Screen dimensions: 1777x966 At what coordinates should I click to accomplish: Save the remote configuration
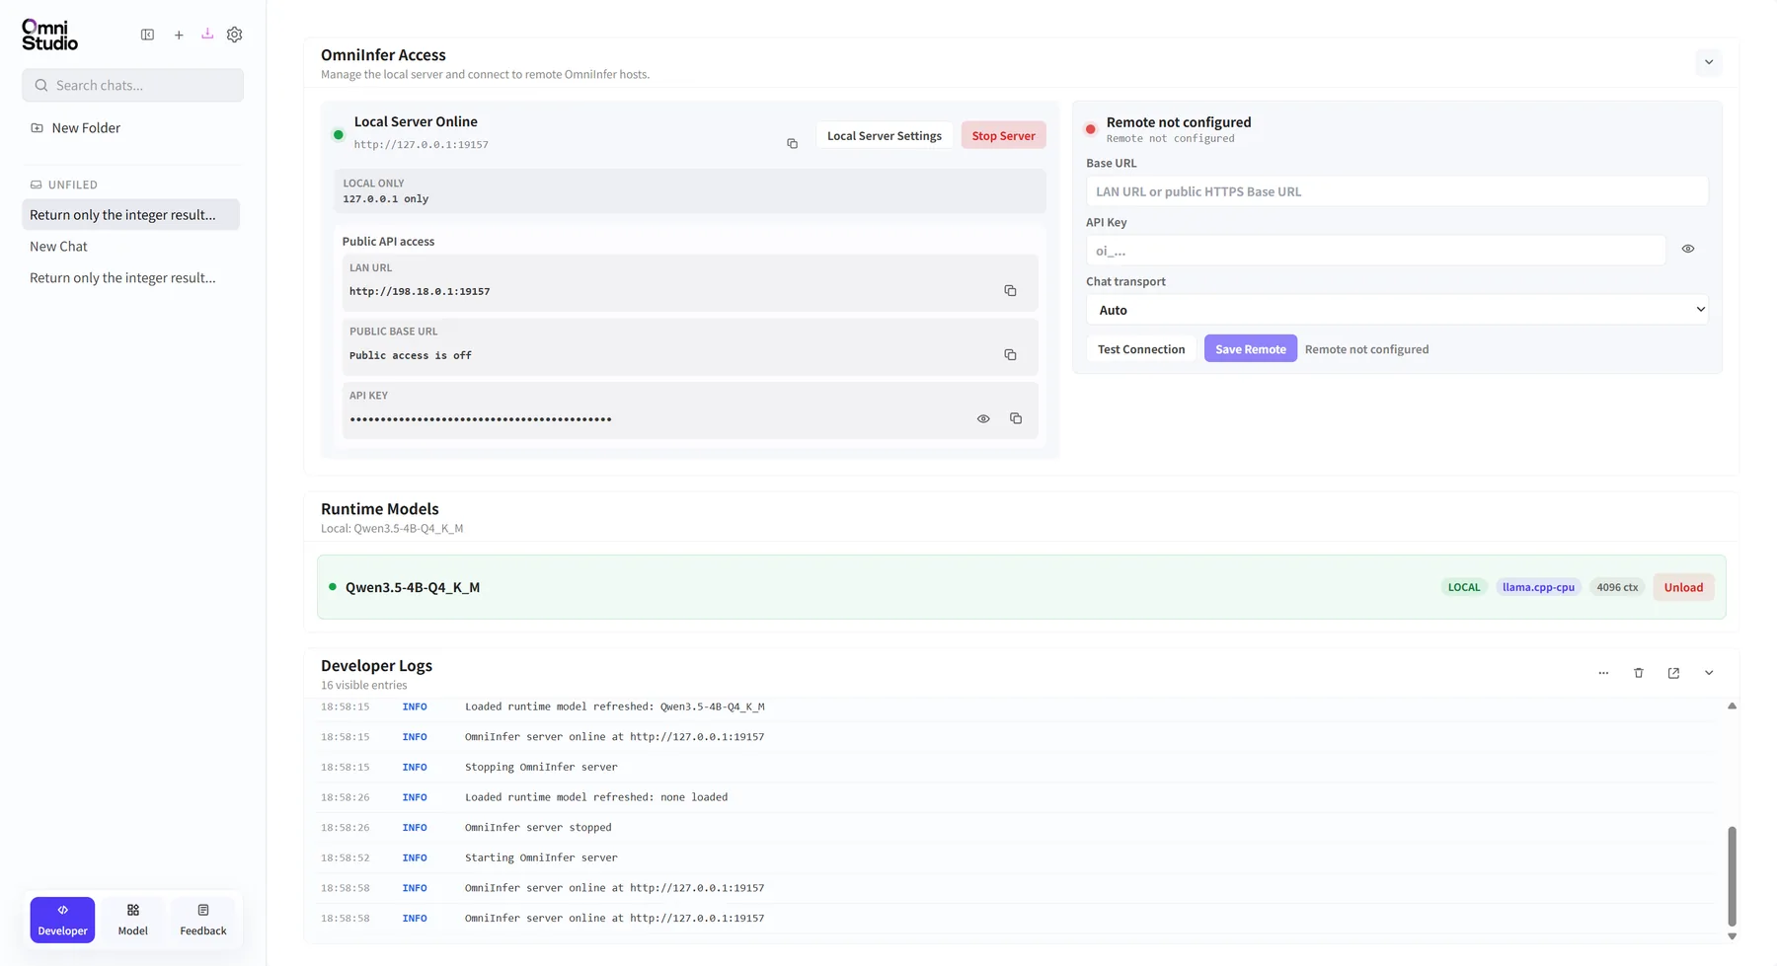pos(1251,349)
